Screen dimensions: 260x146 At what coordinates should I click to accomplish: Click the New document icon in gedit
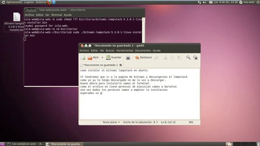click(x=83, y=58)
